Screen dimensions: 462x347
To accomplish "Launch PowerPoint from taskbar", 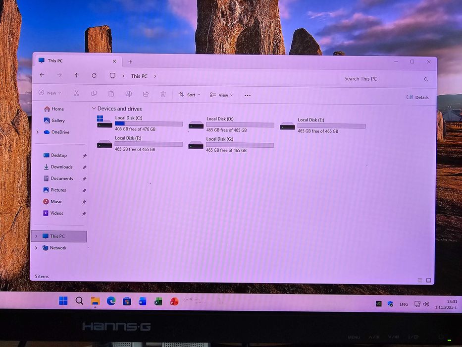I will tap(174, 301).
